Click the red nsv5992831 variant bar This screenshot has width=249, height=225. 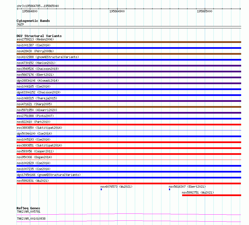click(x=129, y=183)
